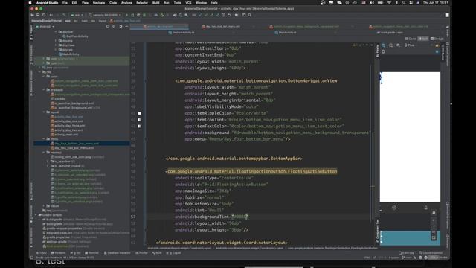Click the Select Opened File target icon

click(x=108, y=27)
